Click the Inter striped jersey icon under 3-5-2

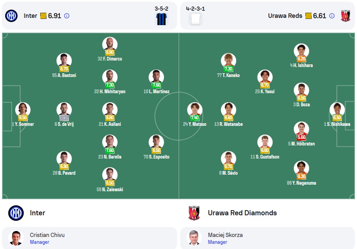(x=161, y=19)
